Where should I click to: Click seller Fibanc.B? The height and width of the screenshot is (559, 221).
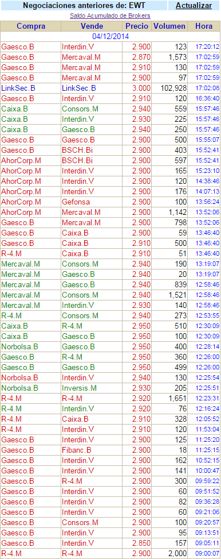click(76, 450)
